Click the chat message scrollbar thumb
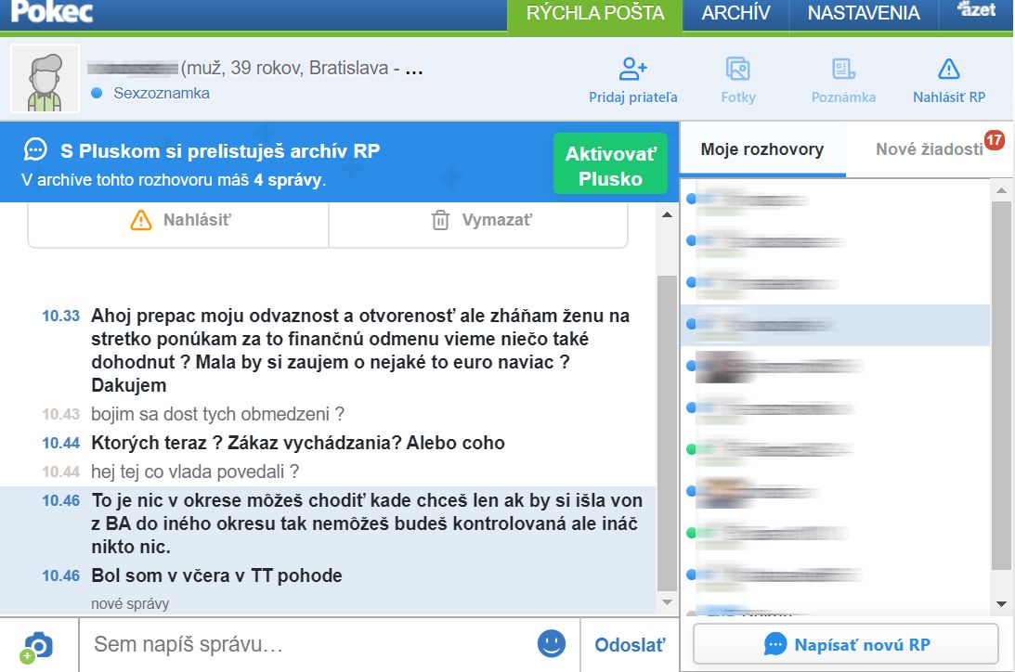This screenshot has height=672, width=1015. pyautogui.click(x=668, y=433)
